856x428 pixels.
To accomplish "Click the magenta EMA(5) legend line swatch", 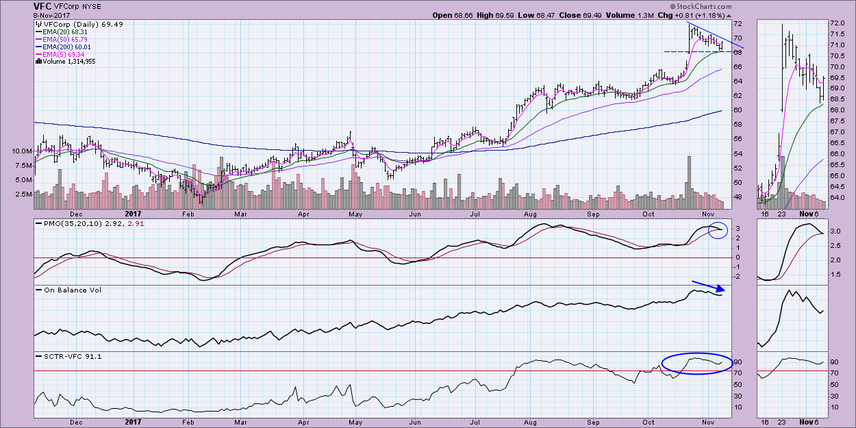I will point(39,53).
